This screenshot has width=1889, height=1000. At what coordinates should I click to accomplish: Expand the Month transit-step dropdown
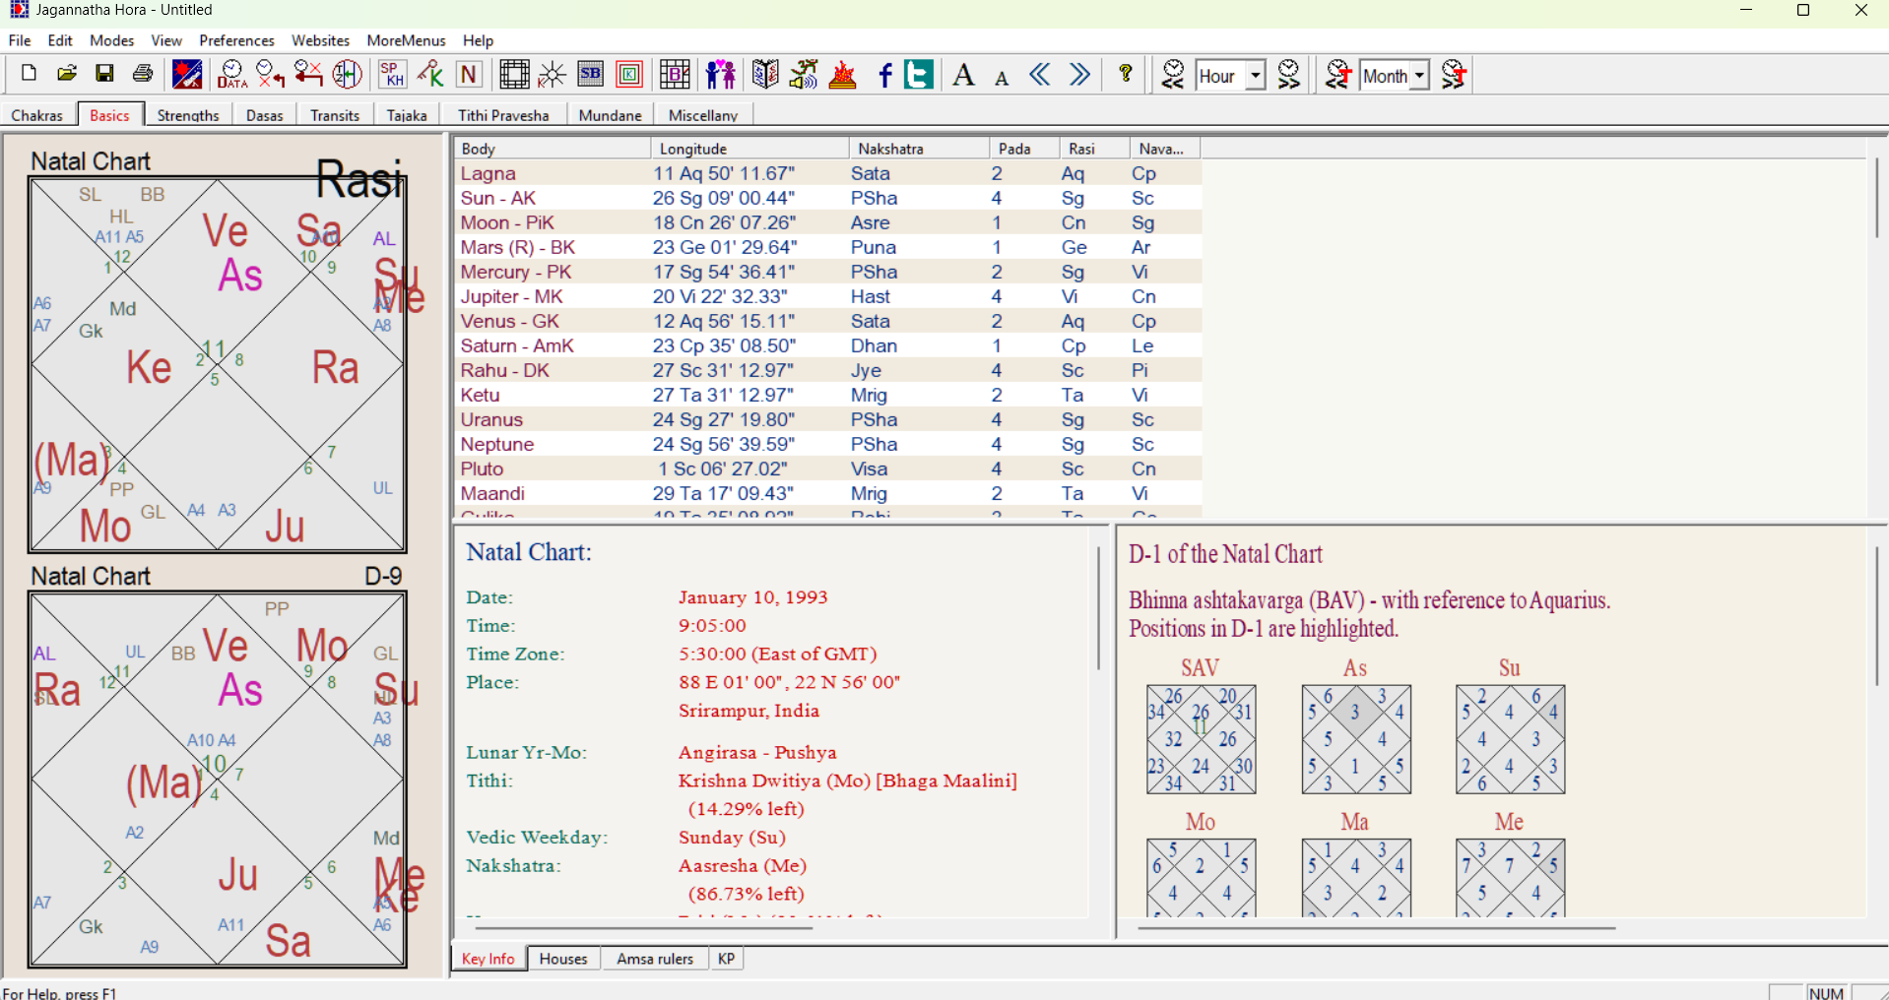pos(1419,75)
